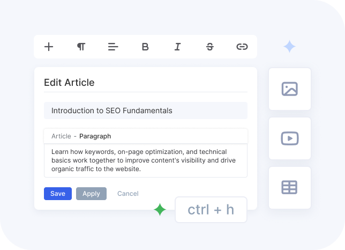
Task: Click the Apply button
Action: (91, 194)
